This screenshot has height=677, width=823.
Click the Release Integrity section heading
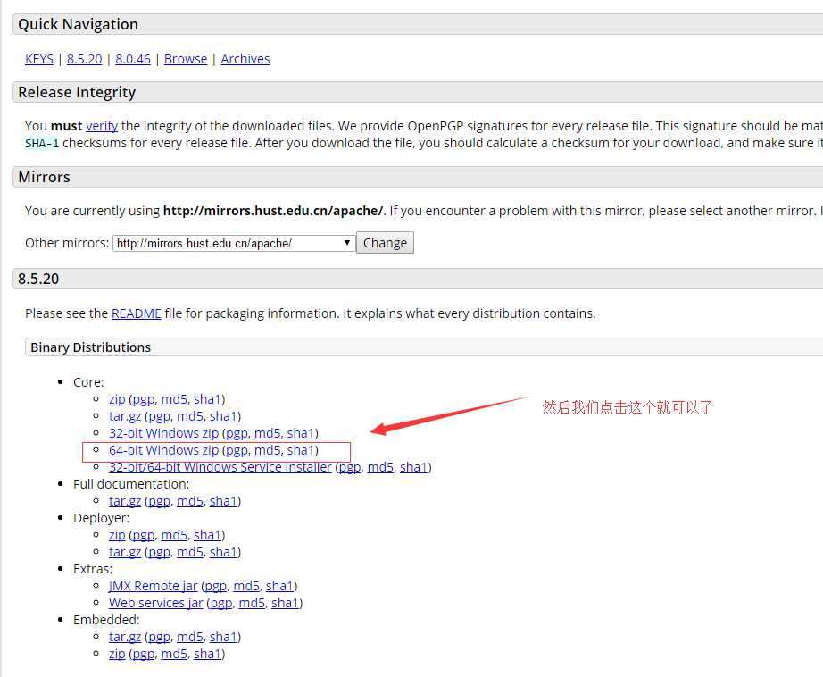[77, 92]
